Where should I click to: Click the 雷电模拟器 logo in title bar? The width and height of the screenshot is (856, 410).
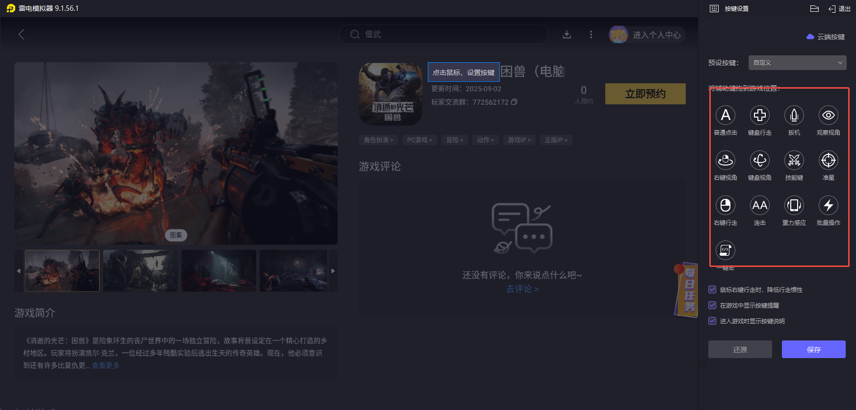click(11, 8)
